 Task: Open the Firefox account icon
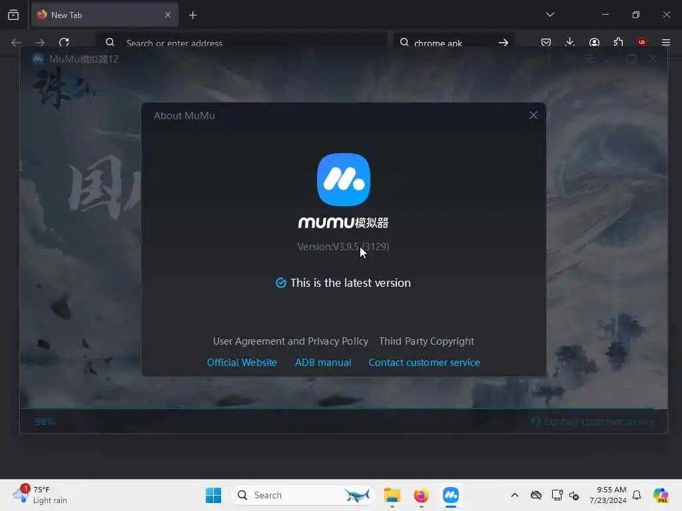click(x=594, y=43)
